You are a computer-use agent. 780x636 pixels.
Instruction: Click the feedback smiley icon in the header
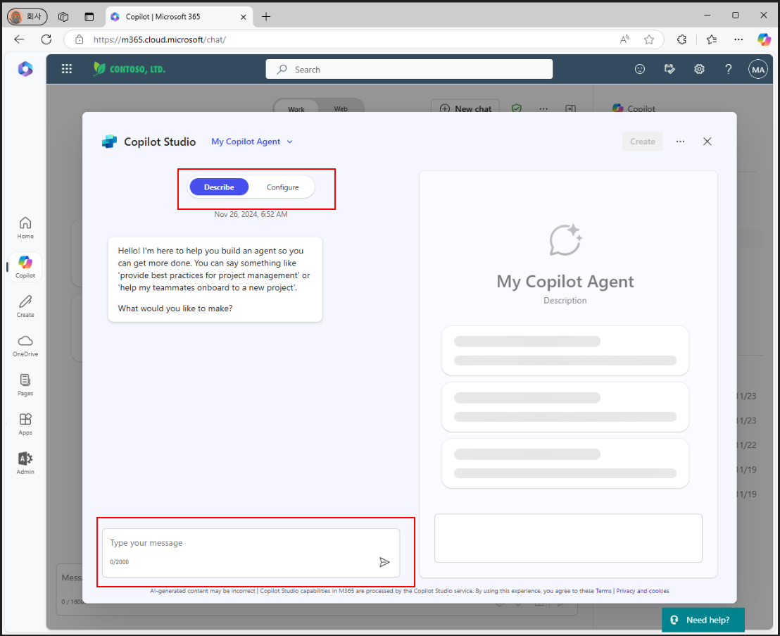tap(640, 69)
